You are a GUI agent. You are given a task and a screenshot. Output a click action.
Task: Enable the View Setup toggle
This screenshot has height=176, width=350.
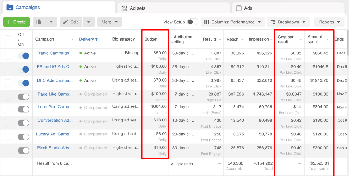193,22
